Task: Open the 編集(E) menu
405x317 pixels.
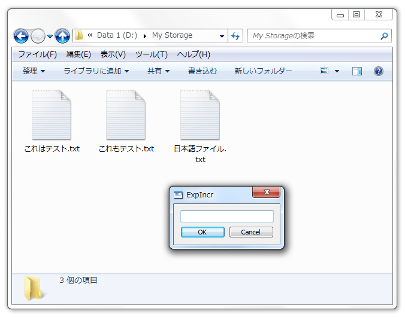Action: coord(78,54)
